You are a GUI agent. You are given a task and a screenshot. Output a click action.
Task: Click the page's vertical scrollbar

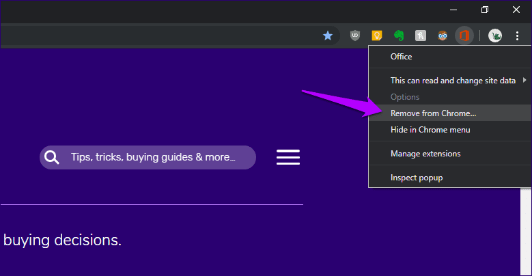tap(526, 231)
